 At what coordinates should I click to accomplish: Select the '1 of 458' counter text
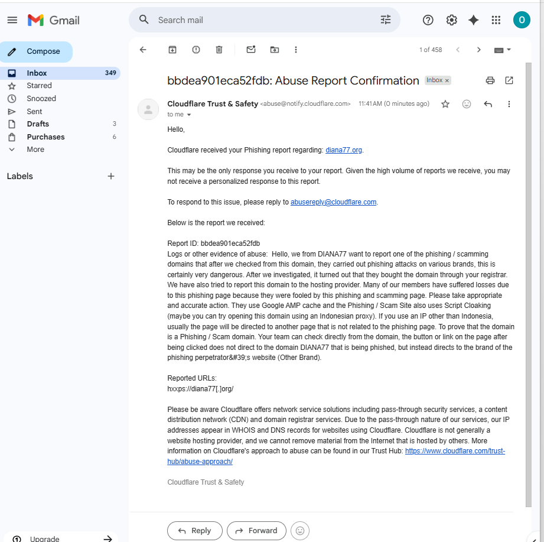point(431,50)
